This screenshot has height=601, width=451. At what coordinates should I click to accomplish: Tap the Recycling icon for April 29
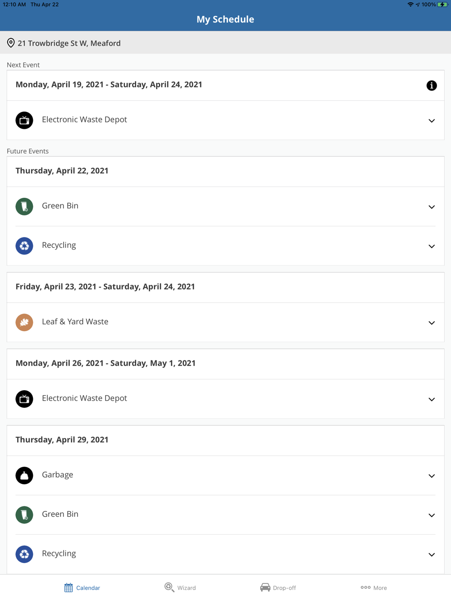(x=24, y=554)
